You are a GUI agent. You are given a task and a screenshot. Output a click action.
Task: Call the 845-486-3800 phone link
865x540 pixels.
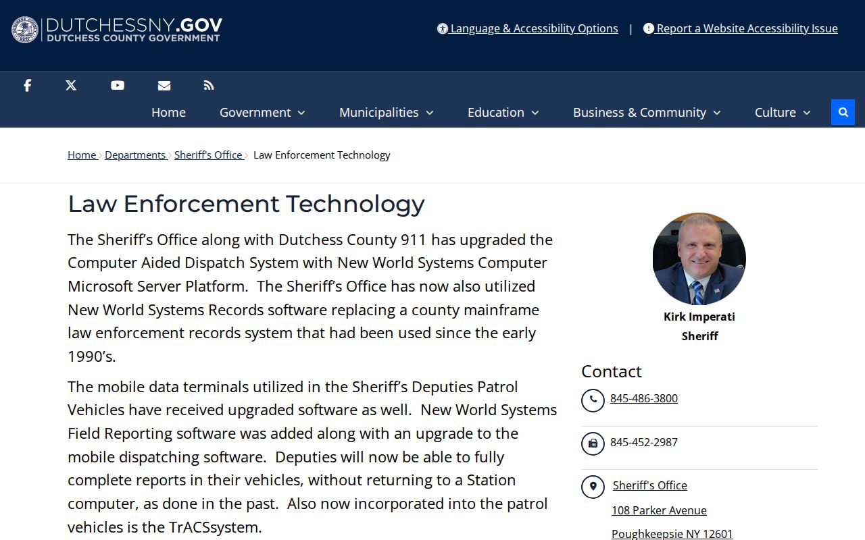click(644, 398)
